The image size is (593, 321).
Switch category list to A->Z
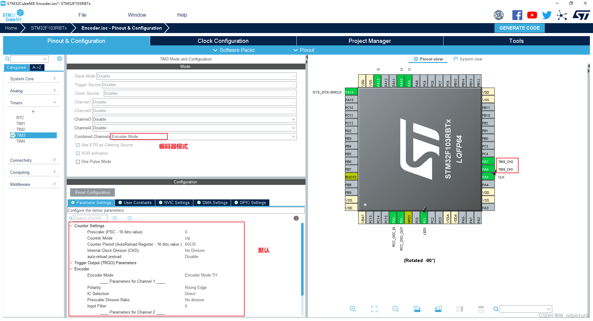coord(37,67)
